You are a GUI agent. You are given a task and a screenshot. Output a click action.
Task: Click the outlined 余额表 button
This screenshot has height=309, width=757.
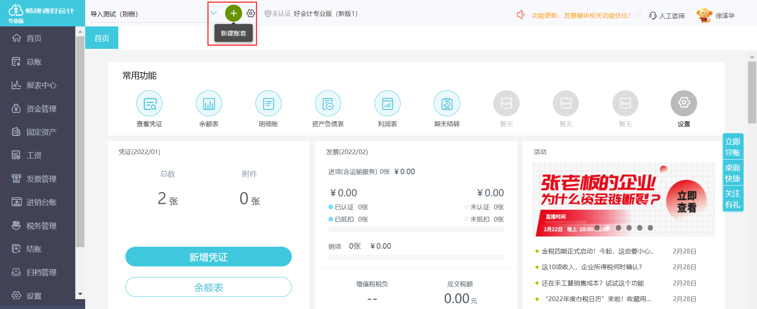[209, 287]
